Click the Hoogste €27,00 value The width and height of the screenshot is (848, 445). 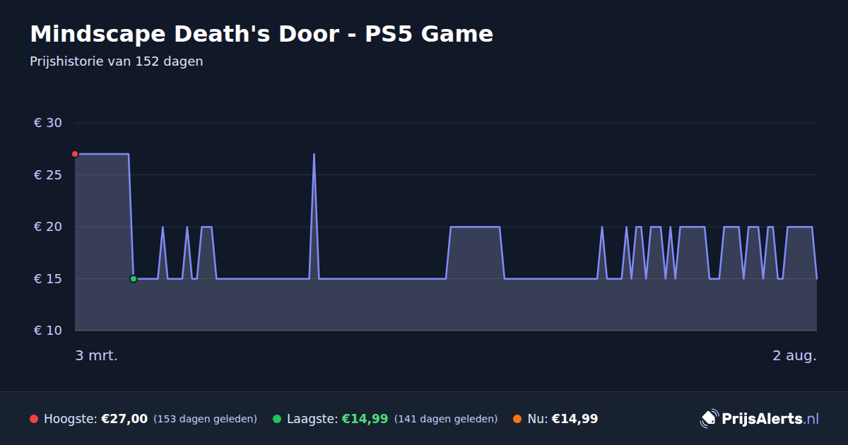pos(124,419)
